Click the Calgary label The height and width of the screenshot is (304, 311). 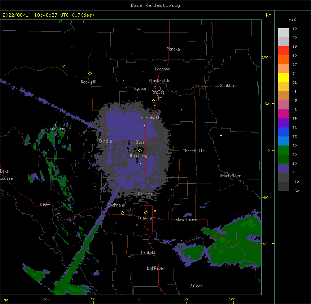click(x=144, y=218)
